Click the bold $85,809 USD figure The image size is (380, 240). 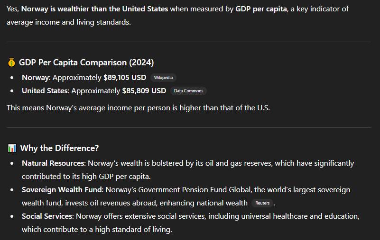click(x=144, y=91)
